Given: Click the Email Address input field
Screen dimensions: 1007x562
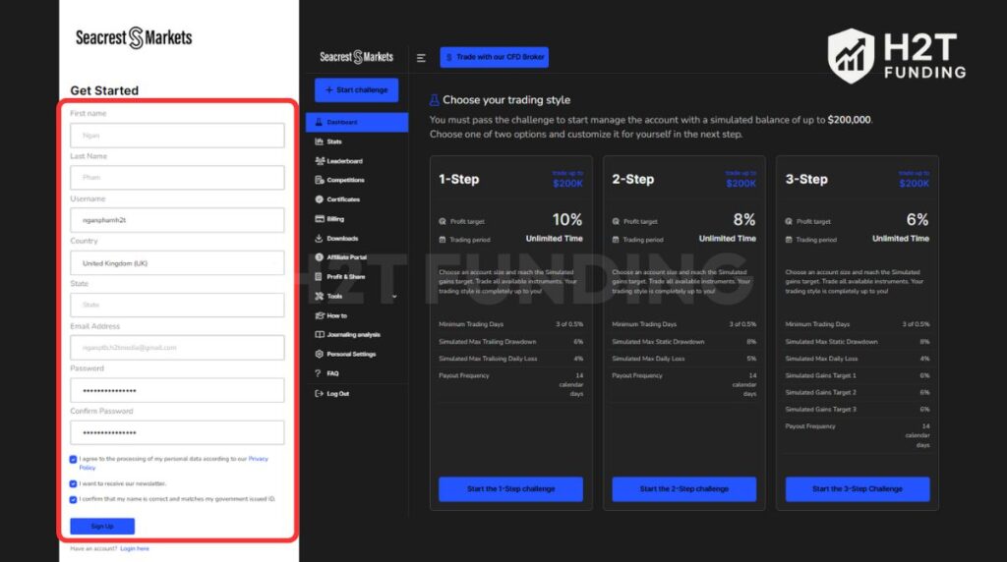Looking at the screenshot, I should coord(177,348).
